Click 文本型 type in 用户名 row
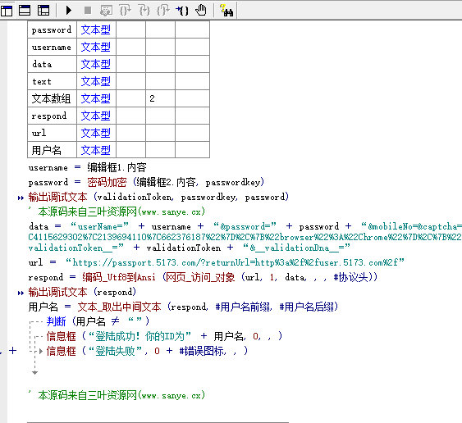The height and width of the screenshot is (423, 462). 96,150
